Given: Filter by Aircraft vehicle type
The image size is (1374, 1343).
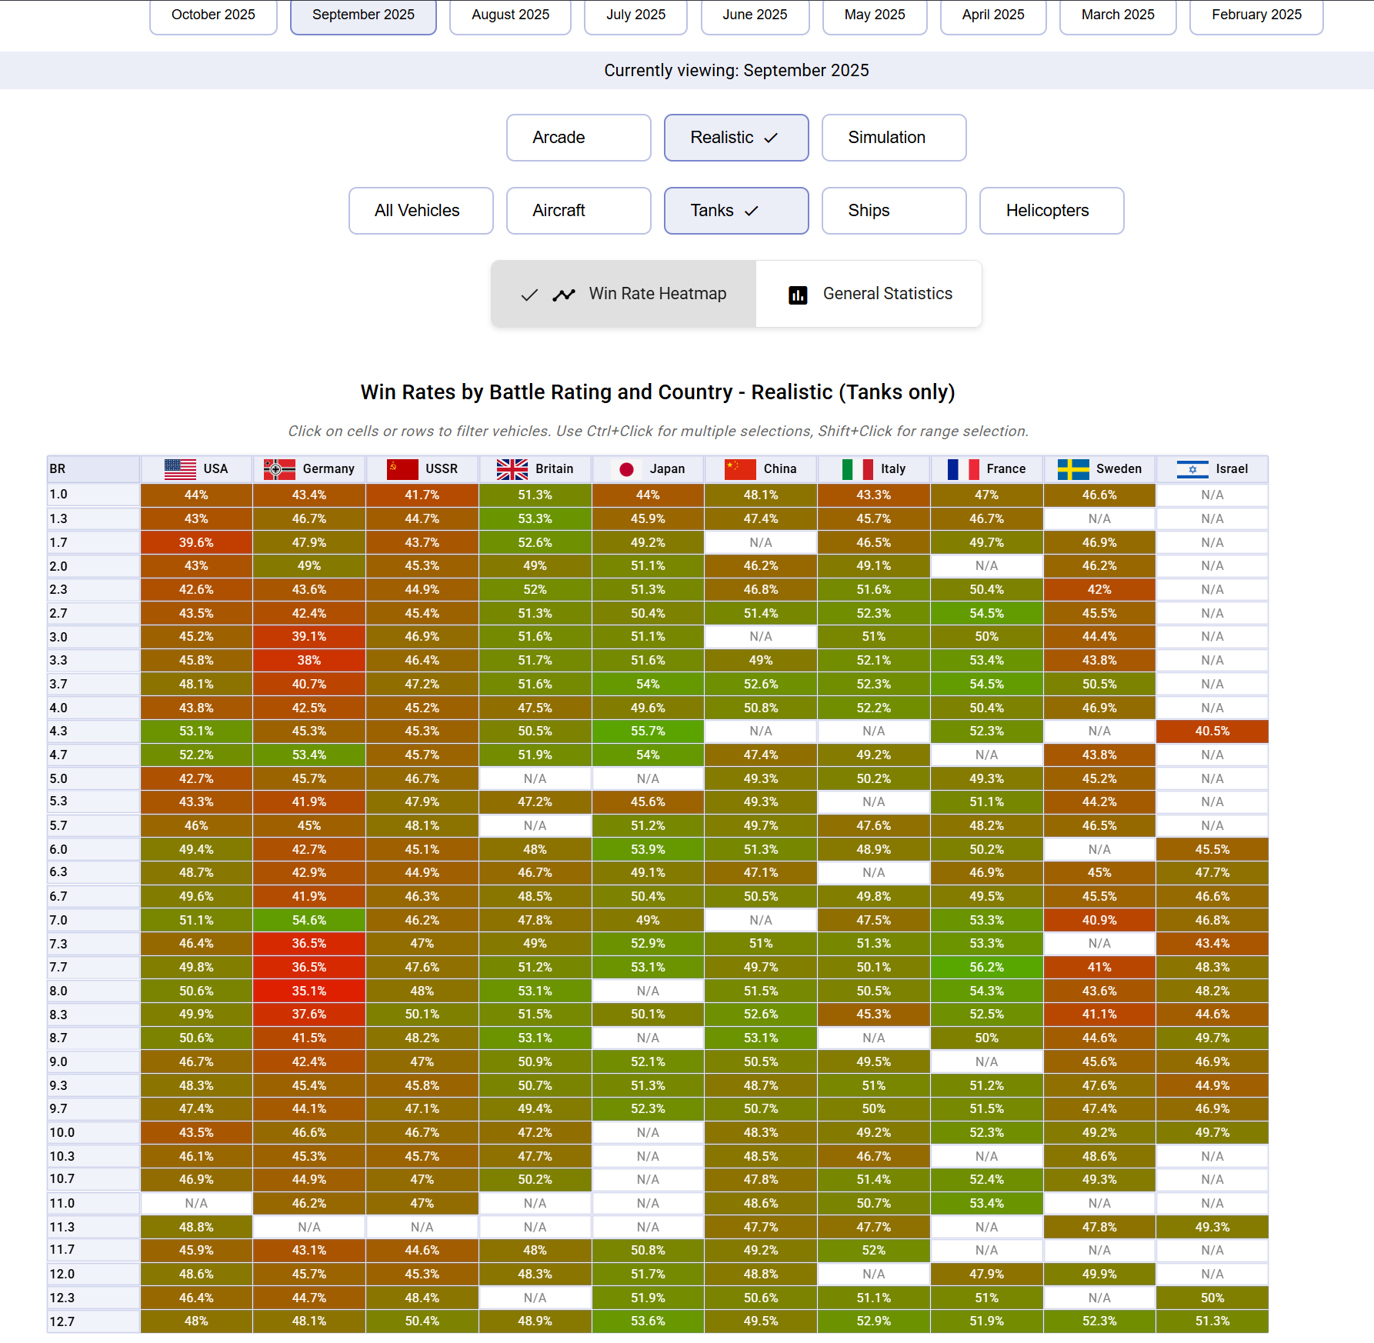Looking at the screenshot, I should 579,211.
